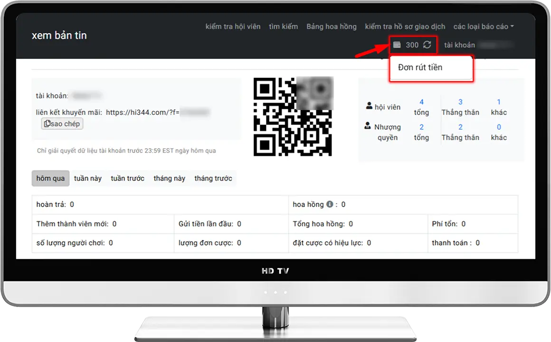The image size is (551, 342).
Task: Click the wallet balance icon
Action: (x=397, y=45)
